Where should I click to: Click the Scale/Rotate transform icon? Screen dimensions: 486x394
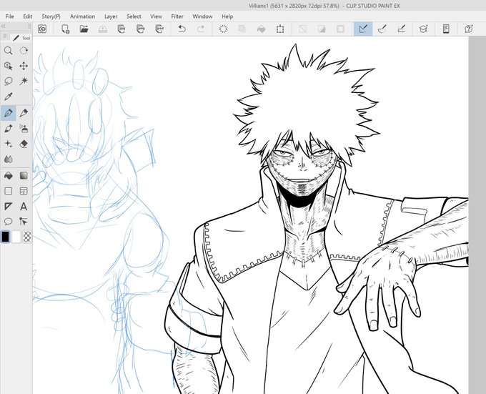pyautogui.click(x=280, y=29)
